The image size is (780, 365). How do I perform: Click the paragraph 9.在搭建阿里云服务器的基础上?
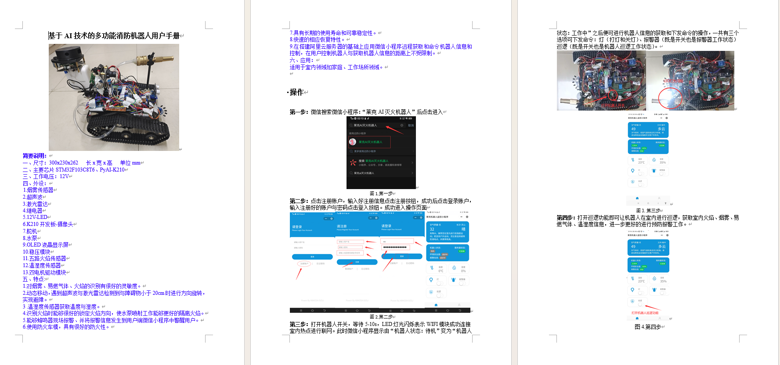pos(381,50)
